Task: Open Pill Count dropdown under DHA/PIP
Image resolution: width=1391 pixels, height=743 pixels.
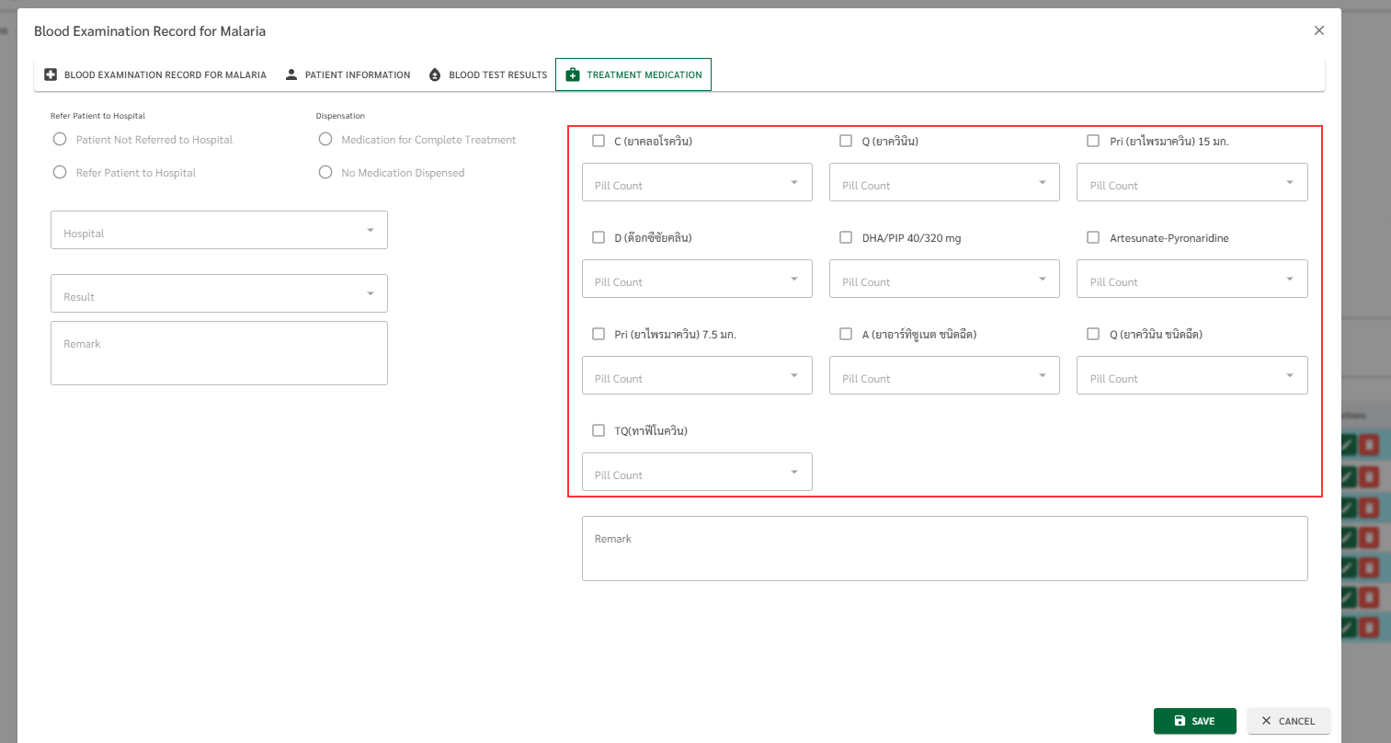Action: click(944, 279)
